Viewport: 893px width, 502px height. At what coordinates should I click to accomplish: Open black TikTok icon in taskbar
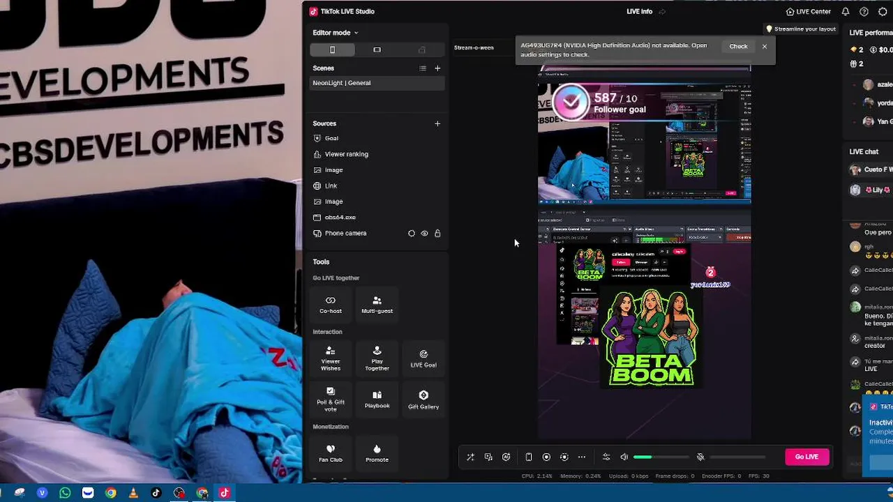156,493
